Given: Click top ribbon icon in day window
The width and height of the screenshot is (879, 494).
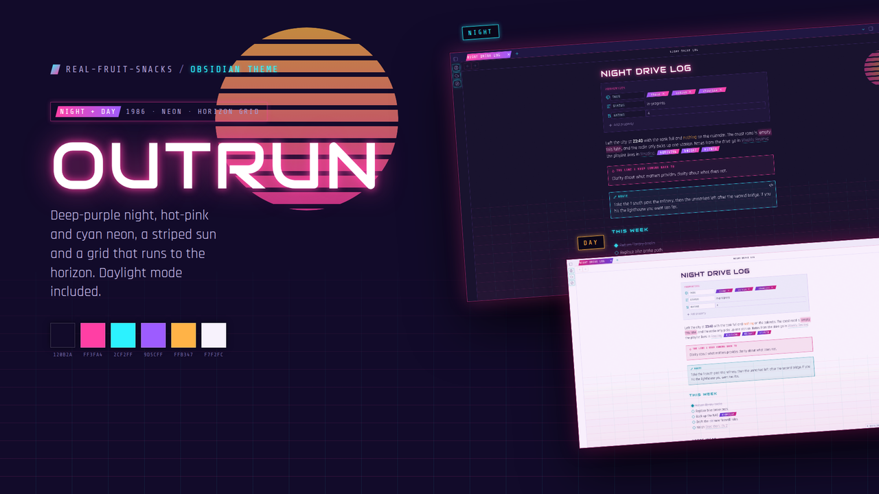Looking at the screenshot, I should pyautogui.click(x=571, y=271).
